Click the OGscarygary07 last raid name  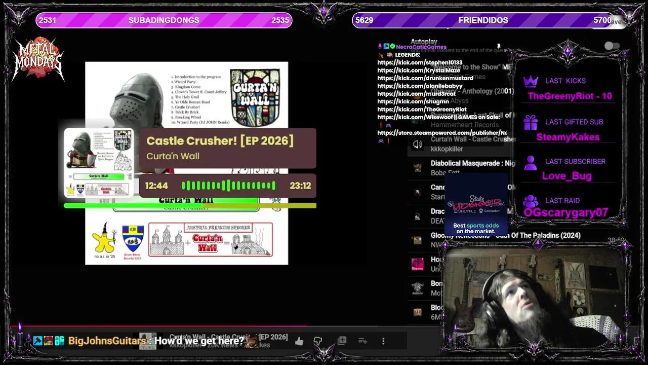pos(566,213)
